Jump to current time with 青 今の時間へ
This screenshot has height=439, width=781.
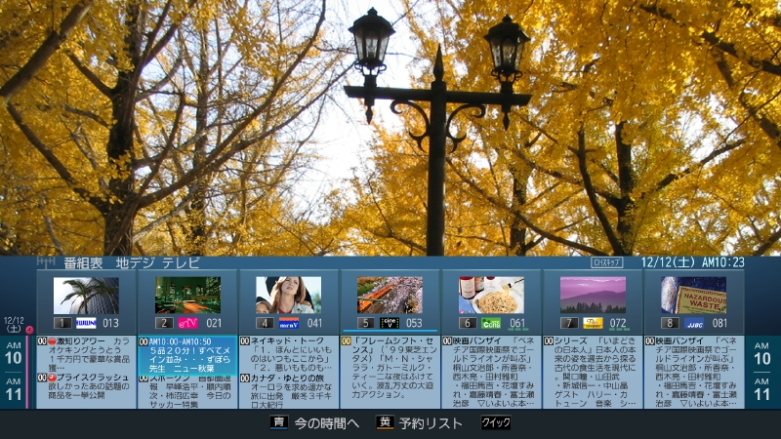point(314,423)
